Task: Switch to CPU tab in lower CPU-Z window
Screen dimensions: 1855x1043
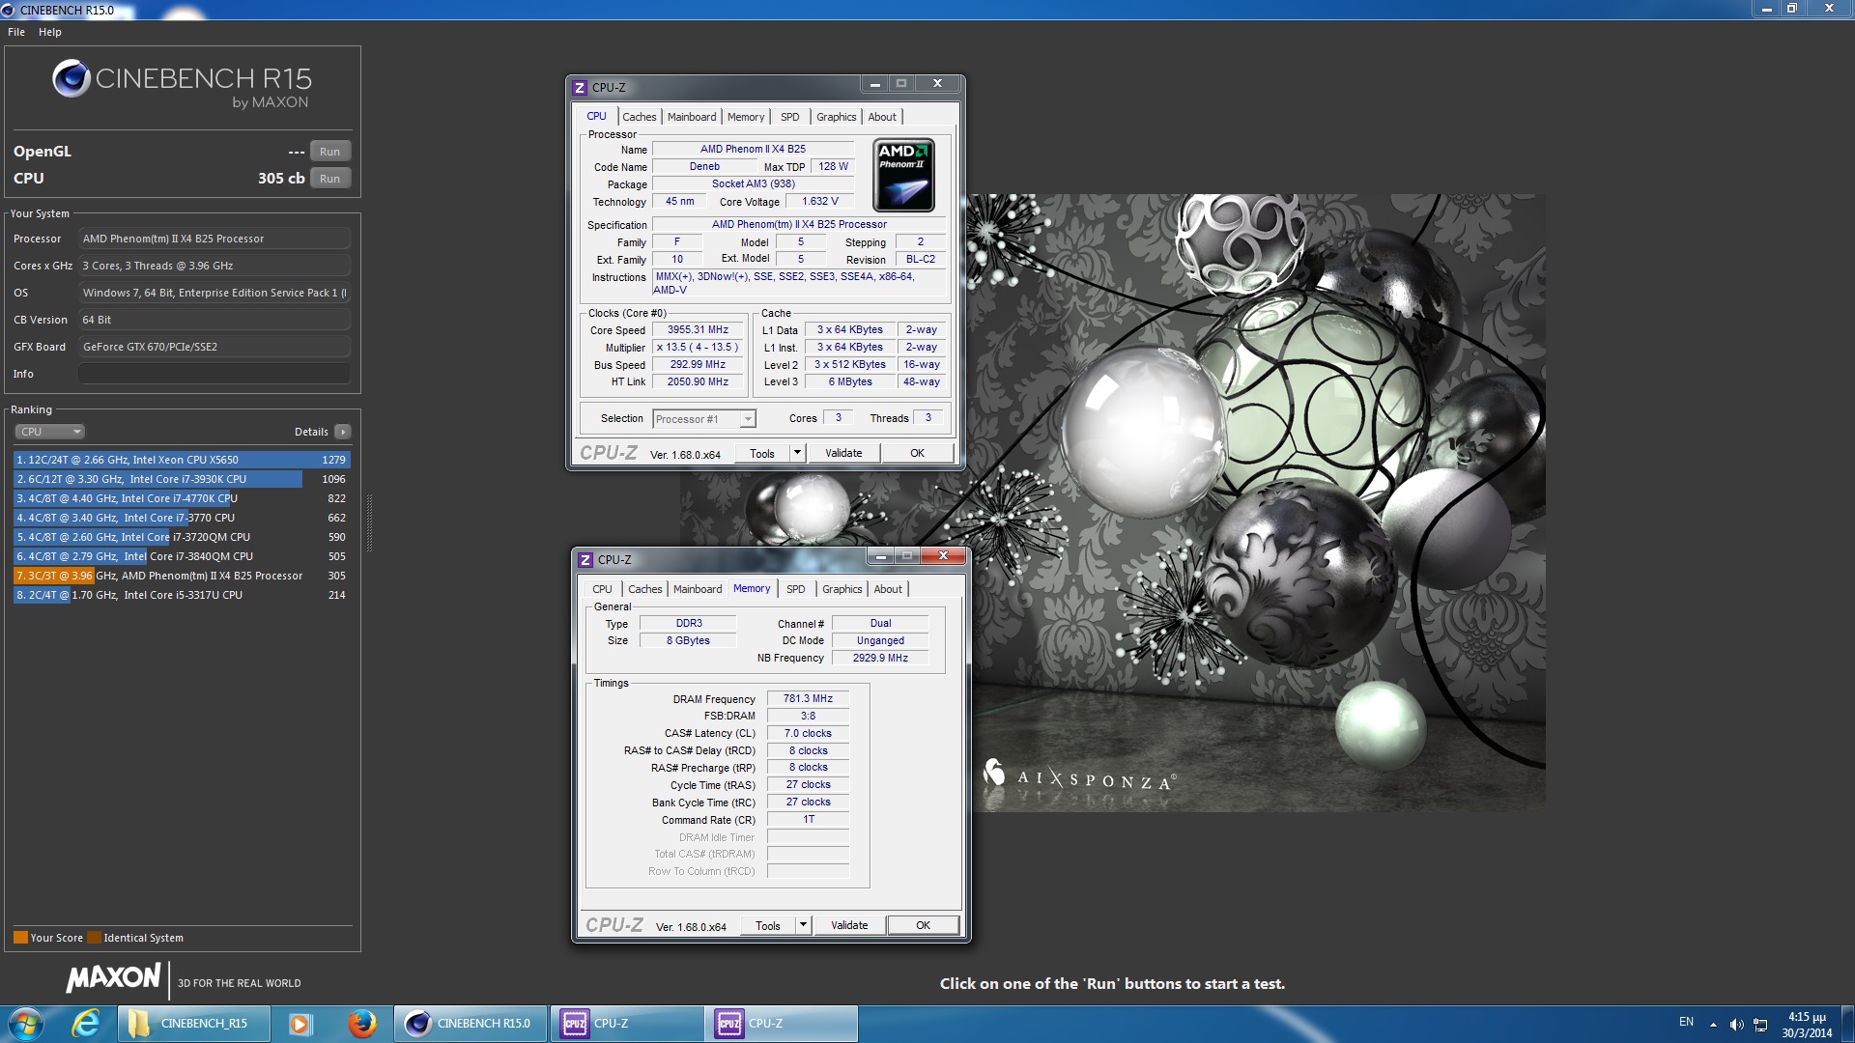Action: point(603,589)
